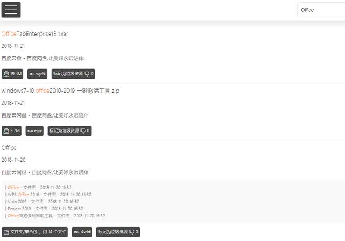The width and height of the screenshot is (345, 241).
Task: Click the 4vdd extraction code badge
Action: tap(82, 232)
